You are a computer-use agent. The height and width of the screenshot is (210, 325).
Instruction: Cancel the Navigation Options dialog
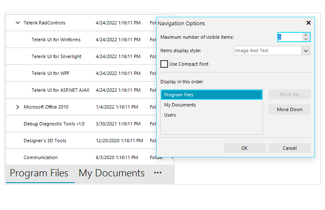point(290,148)
